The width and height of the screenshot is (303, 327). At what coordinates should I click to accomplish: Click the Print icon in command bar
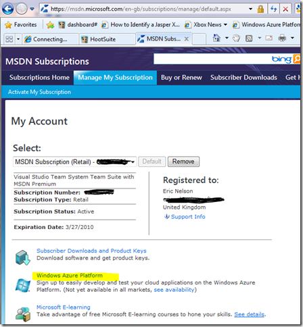[282, 38]
